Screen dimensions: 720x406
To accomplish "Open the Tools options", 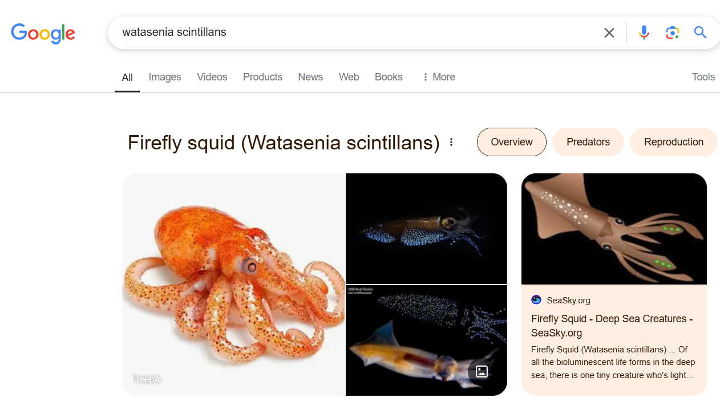I will click(703, 77).
